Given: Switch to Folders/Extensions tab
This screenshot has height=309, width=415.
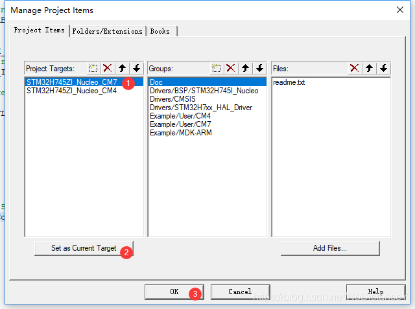Looking at the screenshot, I should coord(108,31).
